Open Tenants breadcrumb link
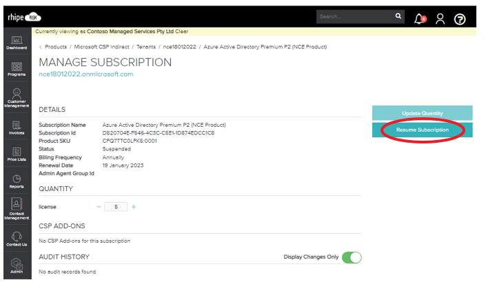Screen dimensions: 486x289 tap(146, 47)
